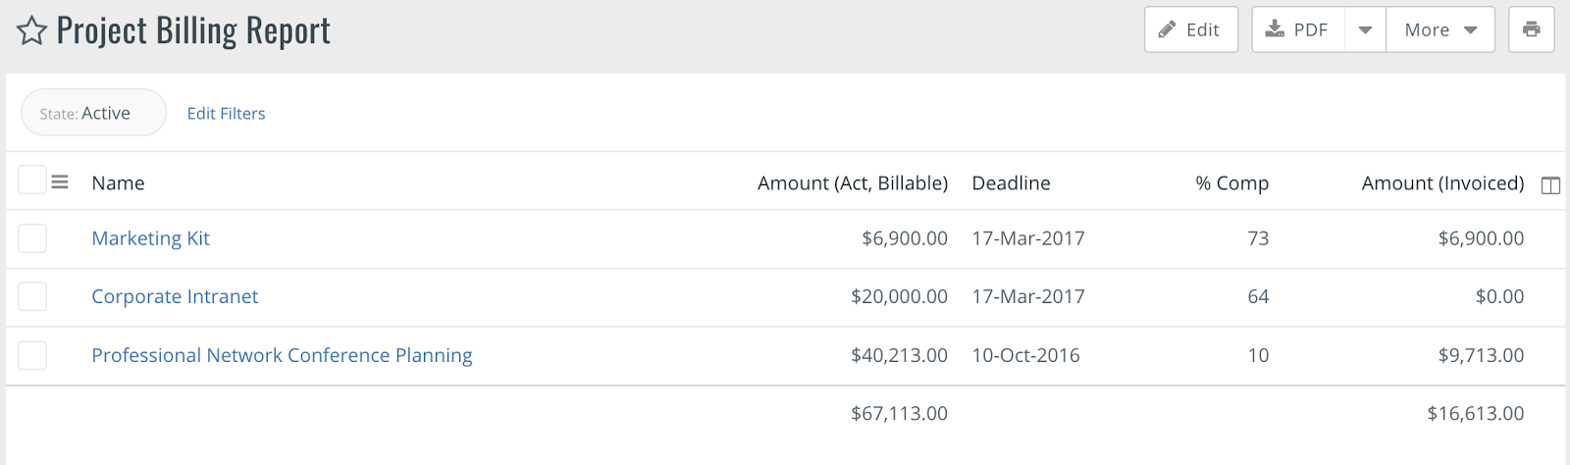Open the column chooser icon

(x=1550, y=185)
